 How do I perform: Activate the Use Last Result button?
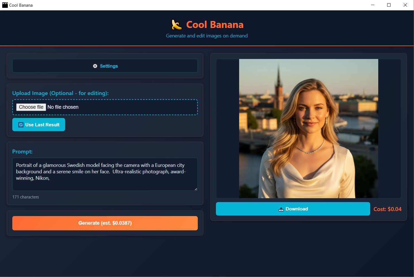point(39,124)
